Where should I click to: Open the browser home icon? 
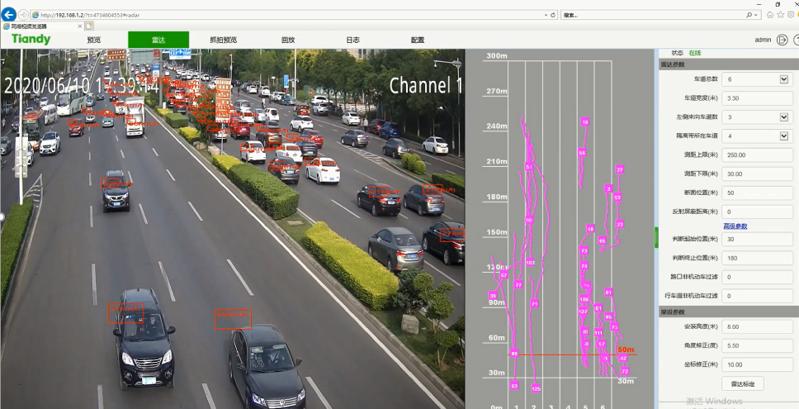769,15
